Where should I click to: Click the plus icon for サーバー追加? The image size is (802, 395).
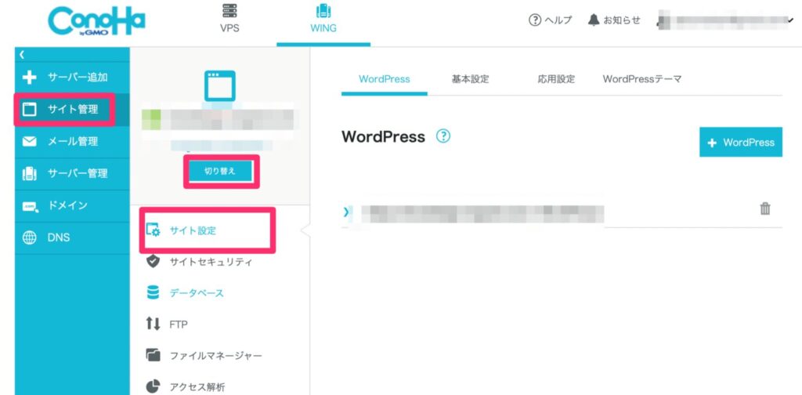(30, 78)
